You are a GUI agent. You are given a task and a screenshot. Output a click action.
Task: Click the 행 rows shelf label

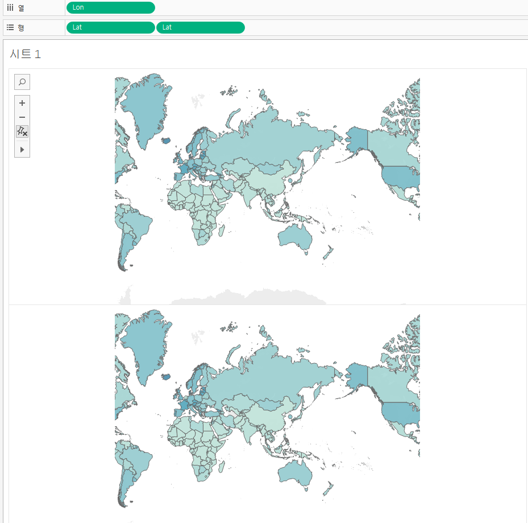pos(21,28)
